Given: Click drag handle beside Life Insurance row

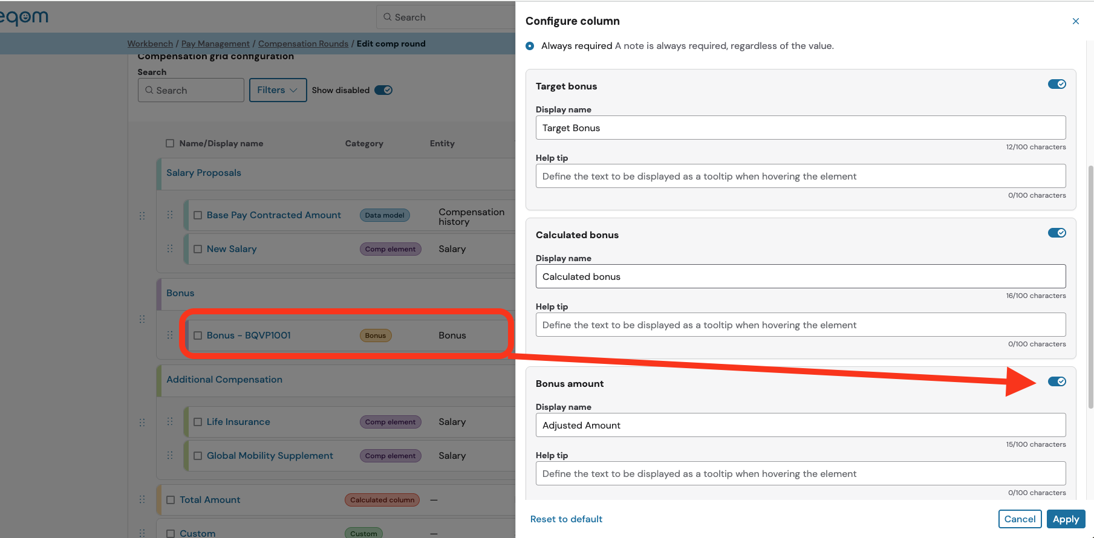Looking at the screenshot, I should pyautogui.click(x=170, y=422).
